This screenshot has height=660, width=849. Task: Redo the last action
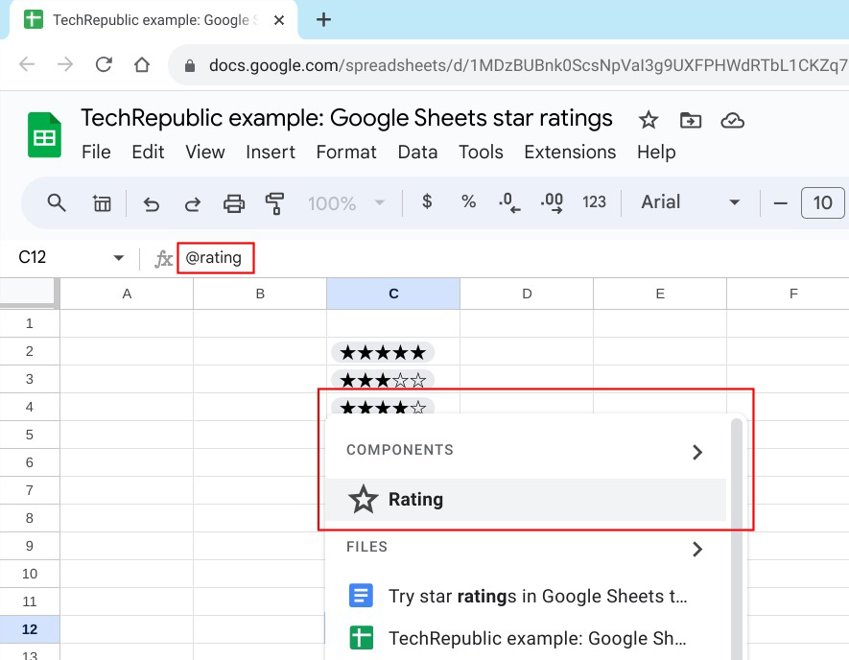pyautogui.click(x=192, y=202)
